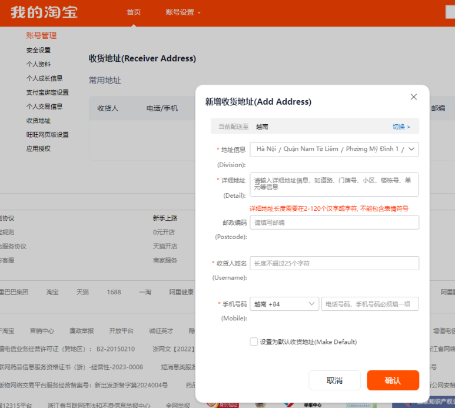
Task: Select 支付宝绑定设置 in sidebar
Action: 47,92
